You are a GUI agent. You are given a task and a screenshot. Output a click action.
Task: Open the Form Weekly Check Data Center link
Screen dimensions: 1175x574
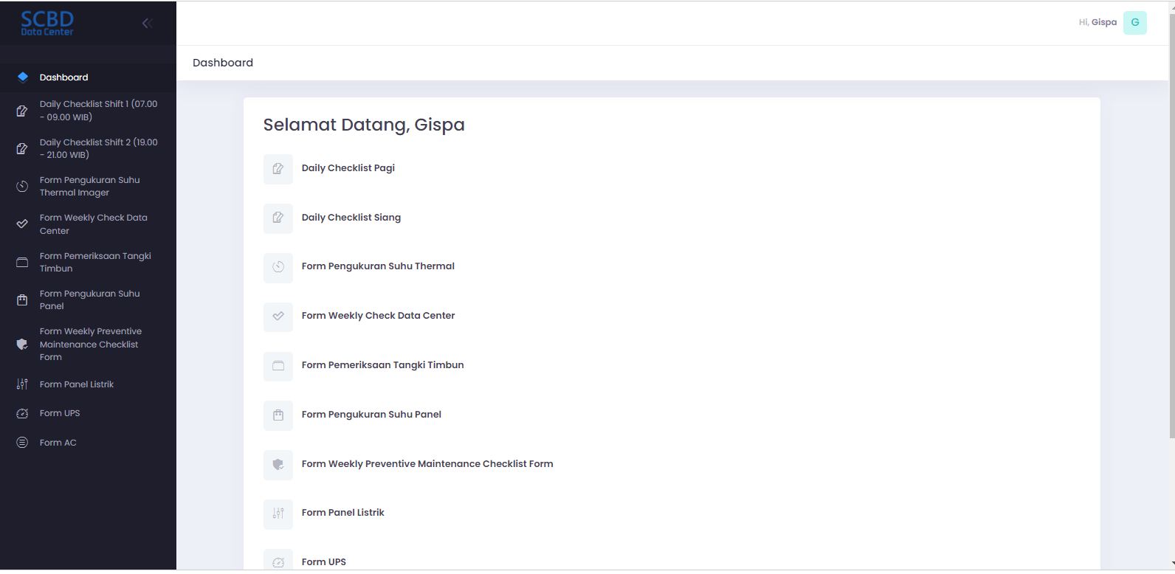[x=378, y=316]
